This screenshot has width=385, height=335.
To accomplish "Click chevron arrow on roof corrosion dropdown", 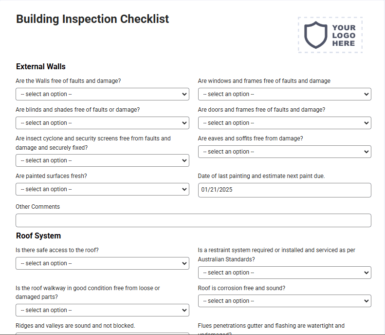I will 367,301.
